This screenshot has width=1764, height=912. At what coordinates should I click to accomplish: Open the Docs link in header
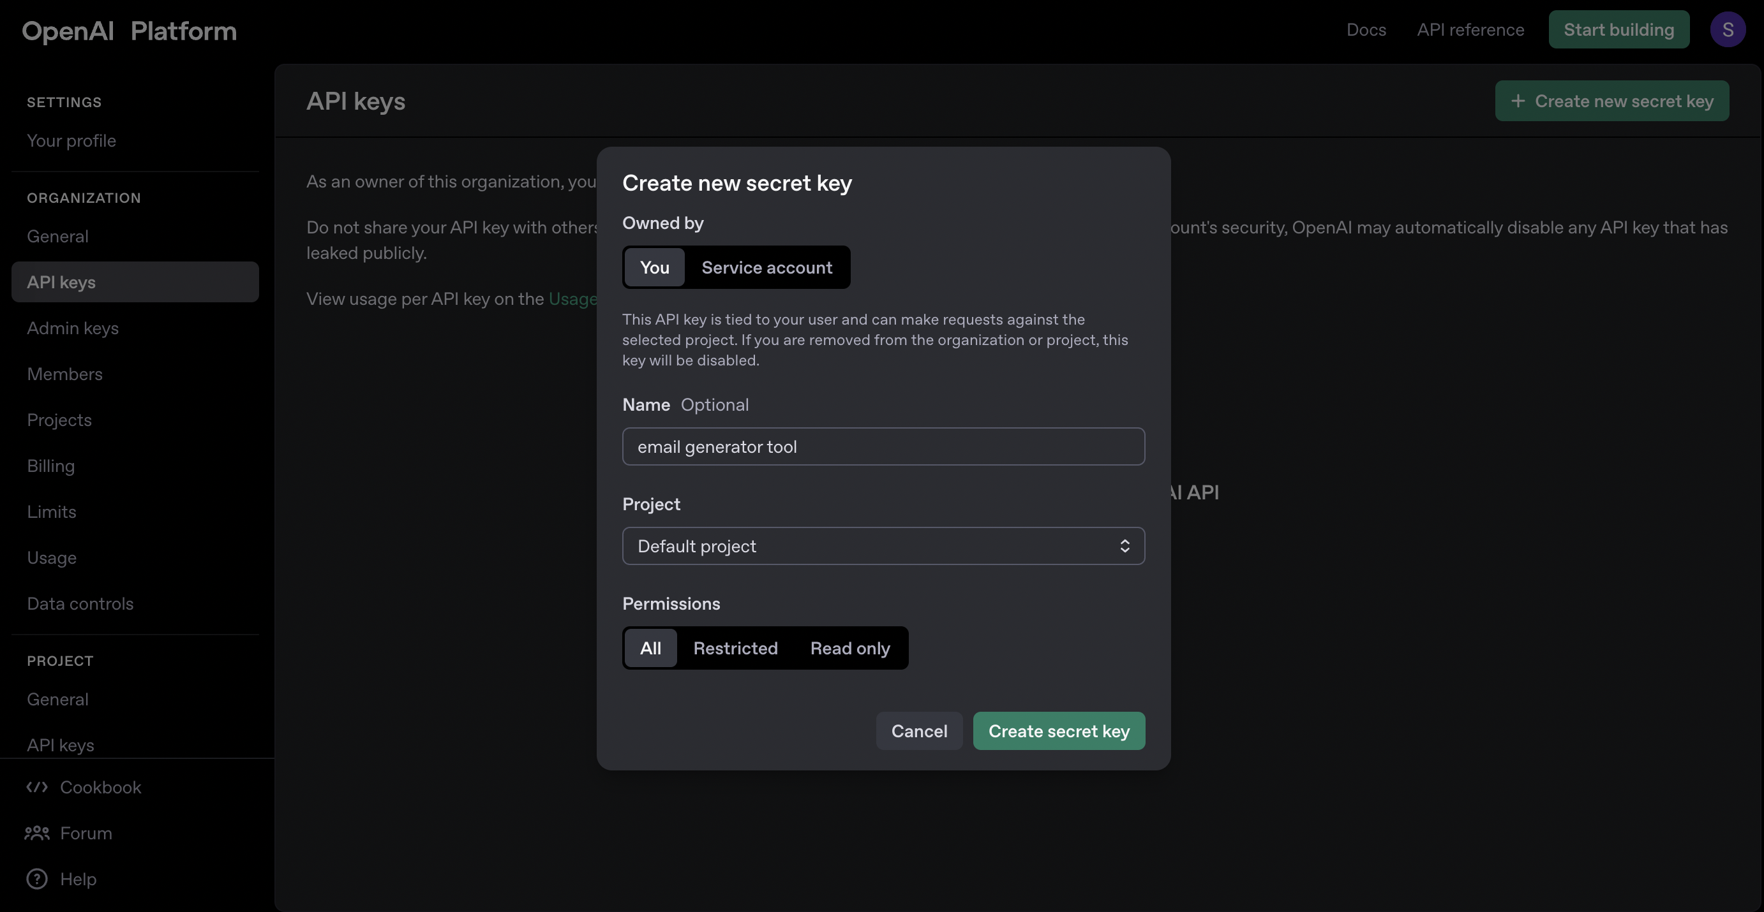pyautogui.click(x=1366, y=30)
